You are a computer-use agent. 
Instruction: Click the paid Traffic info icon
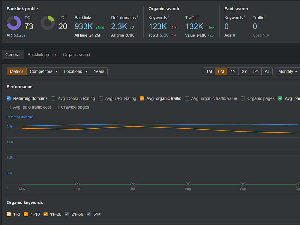point(265,16)
